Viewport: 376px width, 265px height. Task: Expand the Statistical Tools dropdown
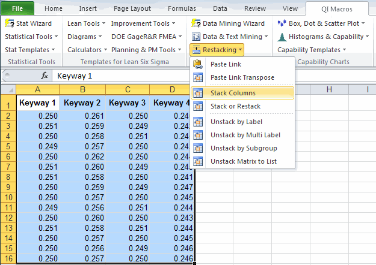(30, 37)
